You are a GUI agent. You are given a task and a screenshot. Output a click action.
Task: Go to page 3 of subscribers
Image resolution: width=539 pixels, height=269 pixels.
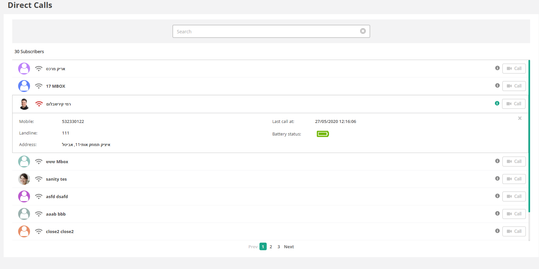(x=279, y=247)
